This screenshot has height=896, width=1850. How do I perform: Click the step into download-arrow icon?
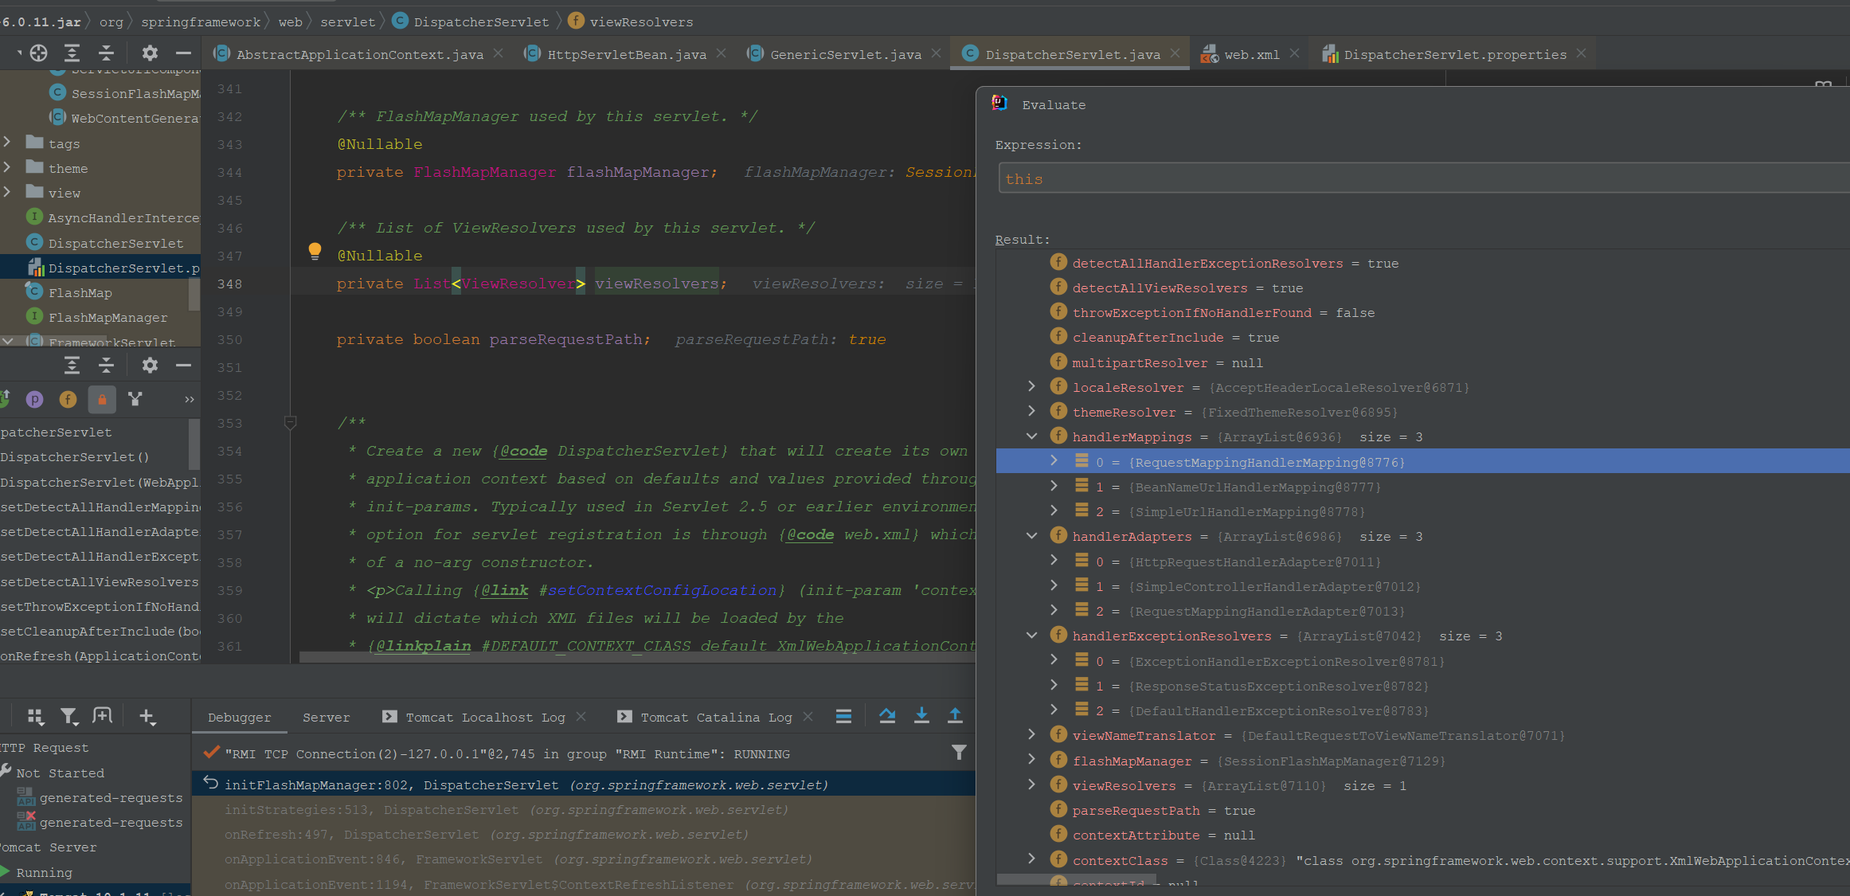coord(921,716)
